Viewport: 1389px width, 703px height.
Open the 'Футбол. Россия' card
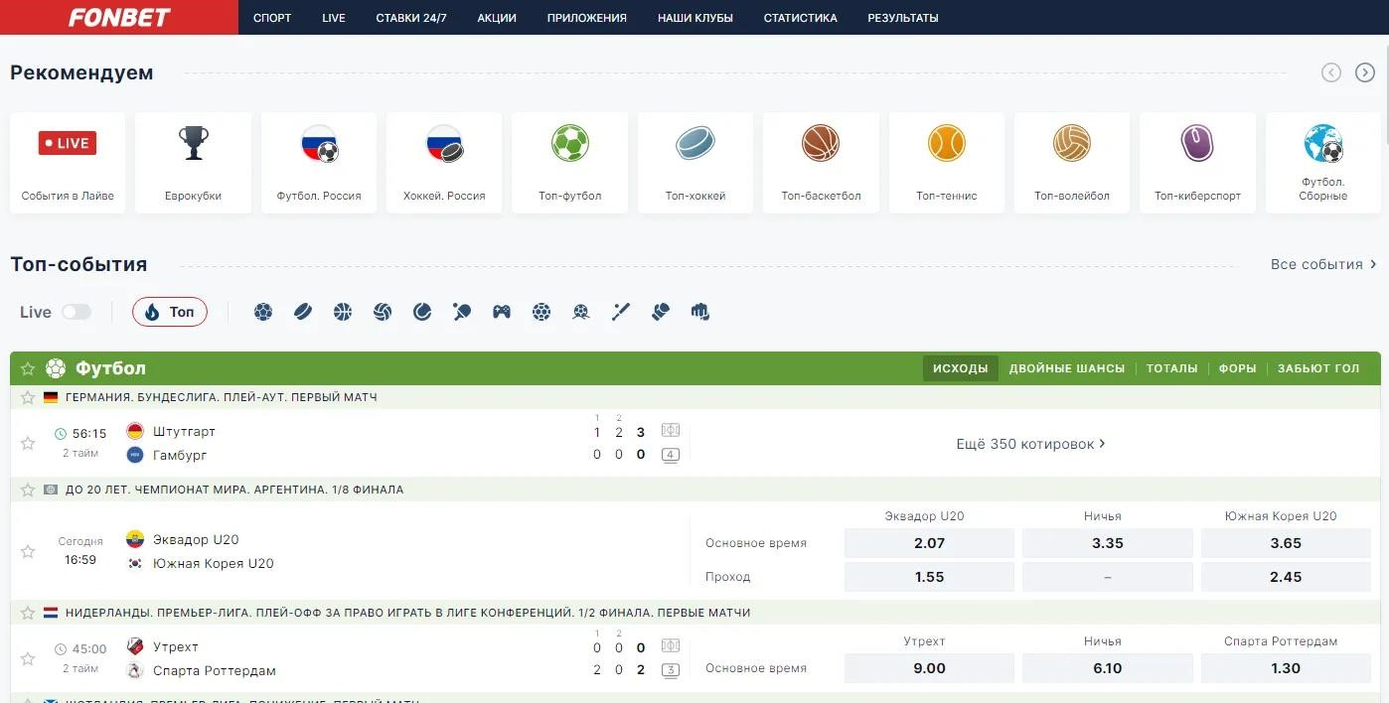point(319,162)
